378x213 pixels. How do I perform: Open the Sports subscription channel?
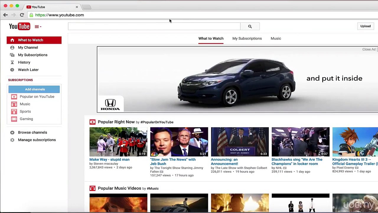pos(25,111)
